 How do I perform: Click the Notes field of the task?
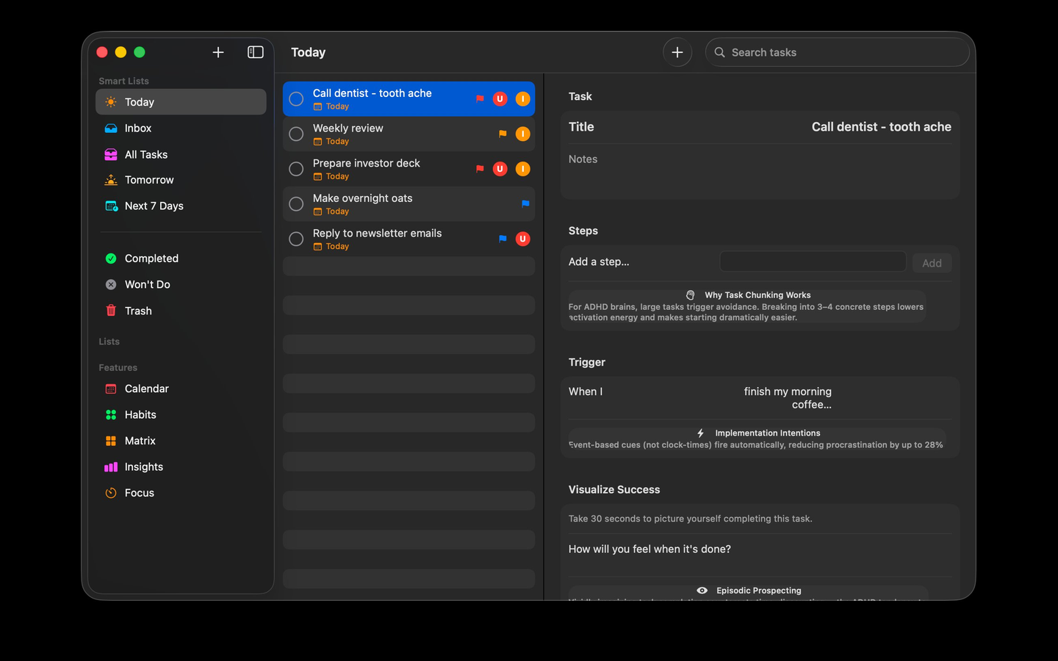760,171
